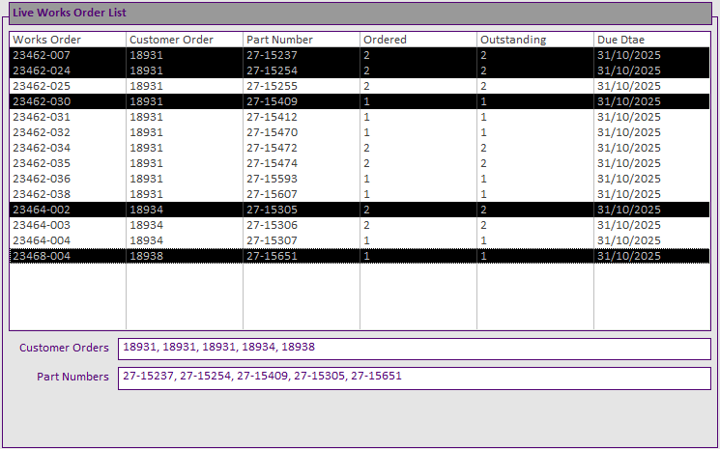Click the Part Number column header
This screenshot has height=449, width=720.
(302, 40)
